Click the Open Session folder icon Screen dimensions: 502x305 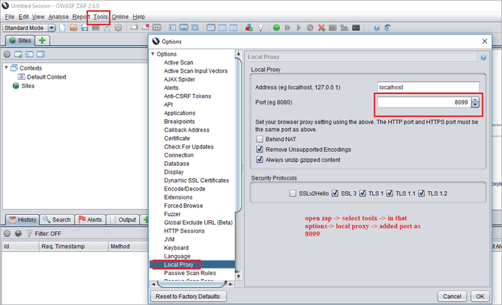(74, 28)
